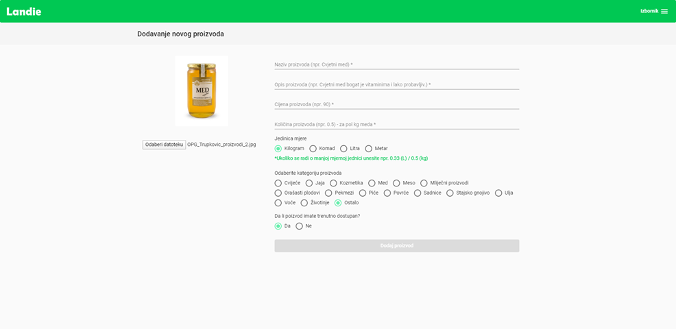Choose the Stajsko gnojivo category
676x329 pixels.
pos(450,193)
